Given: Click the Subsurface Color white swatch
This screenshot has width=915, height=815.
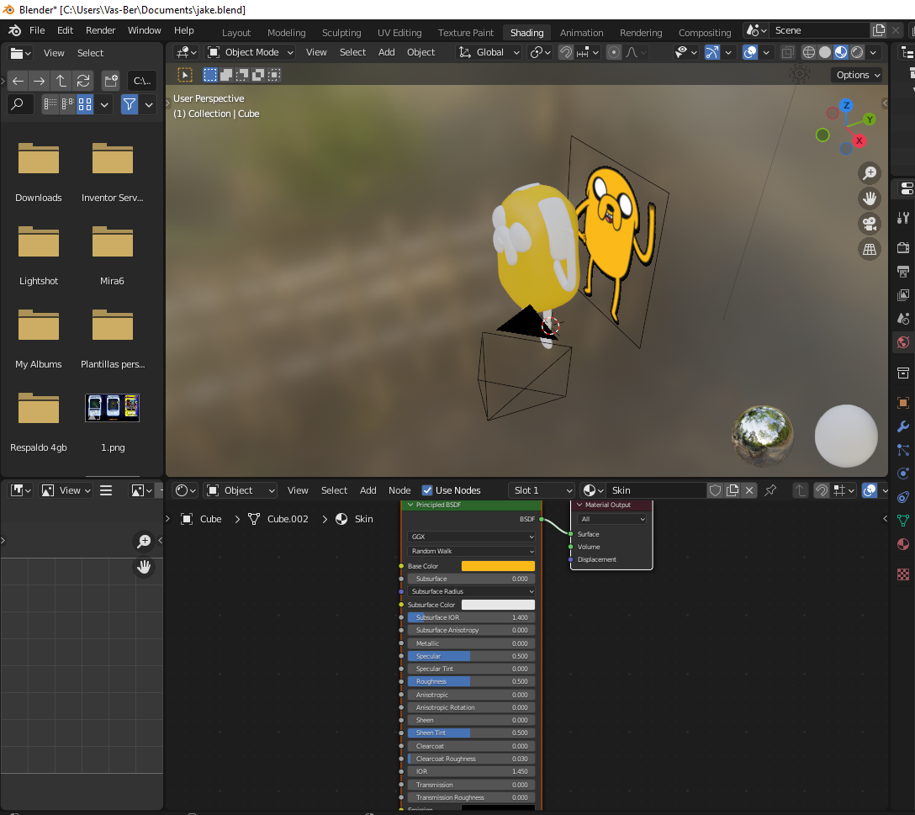Looking at the screenshot, I should pyautogui.click(x=498, y=605).
